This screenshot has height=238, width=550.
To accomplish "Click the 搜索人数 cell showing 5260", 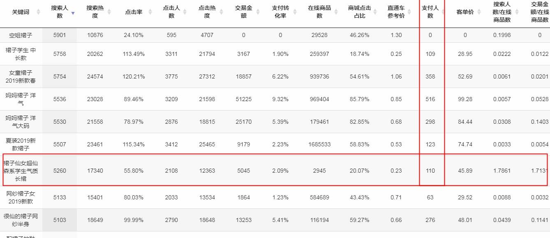I will 60,171.
